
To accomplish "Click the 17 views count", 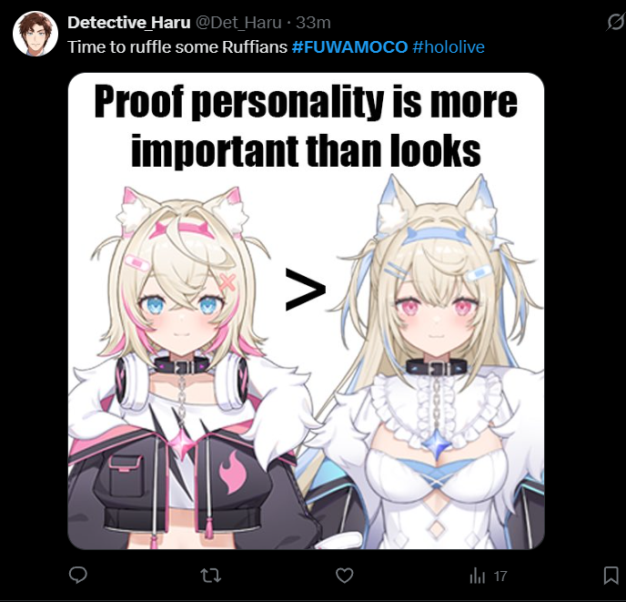I will coord(500,576).
